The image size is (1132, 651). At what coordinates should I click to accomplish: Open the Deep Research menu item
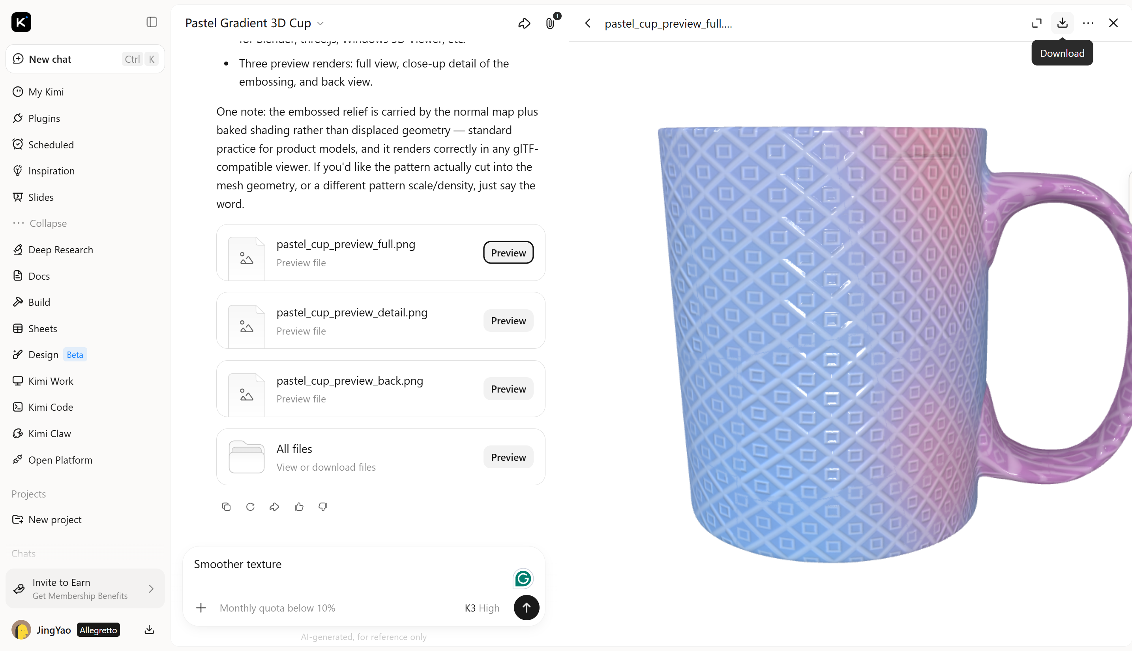60,249
